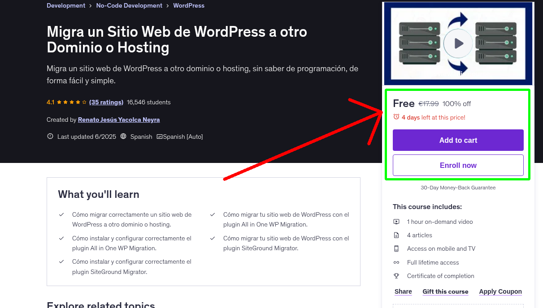Add the course to cart
Viewport: 543px width, 308px height.
[458, 140]
